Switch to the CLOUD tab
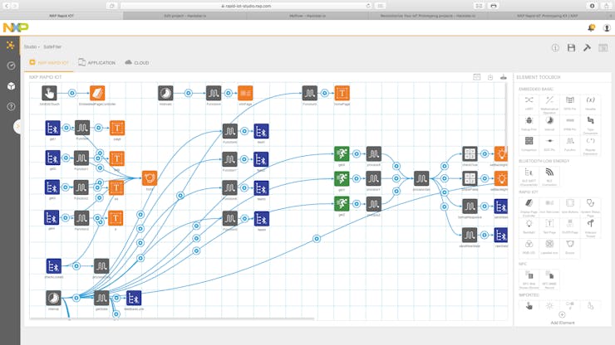Image resolution: width=615 pixels, height=345 pixels. (x=137, y=63)
